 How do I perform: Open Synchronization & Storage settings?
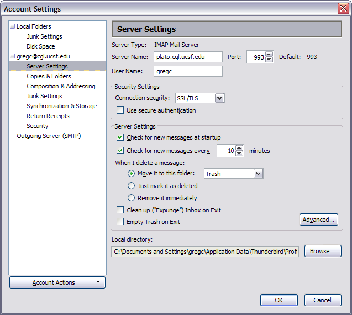coord(62,106)
